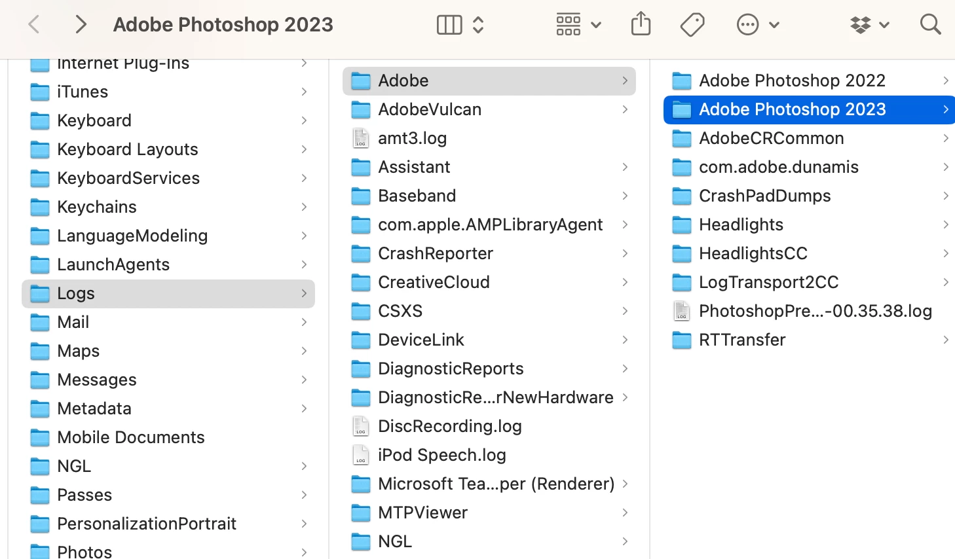Go back with the left arrow
This screenshot has width=955, height=559.
34,25
